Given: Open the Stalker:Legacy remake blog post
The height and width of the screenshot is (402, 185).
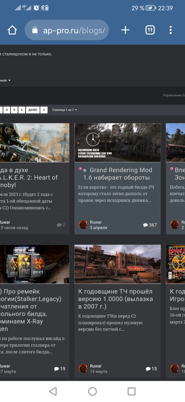Looking at the screenshot, I should pos(31,310).
